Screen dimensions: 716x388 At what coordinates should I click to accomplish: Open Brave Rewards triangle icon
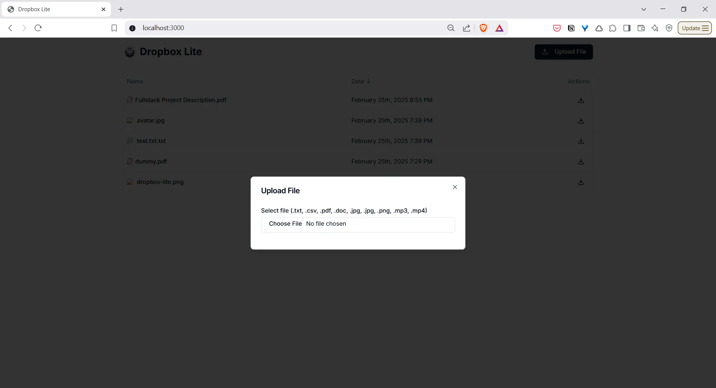point(499,28)
